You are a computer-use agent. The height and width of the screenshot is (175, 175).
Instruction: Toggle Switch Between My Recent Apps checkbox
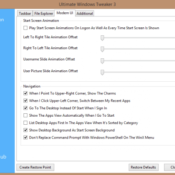tap(26, 101)
